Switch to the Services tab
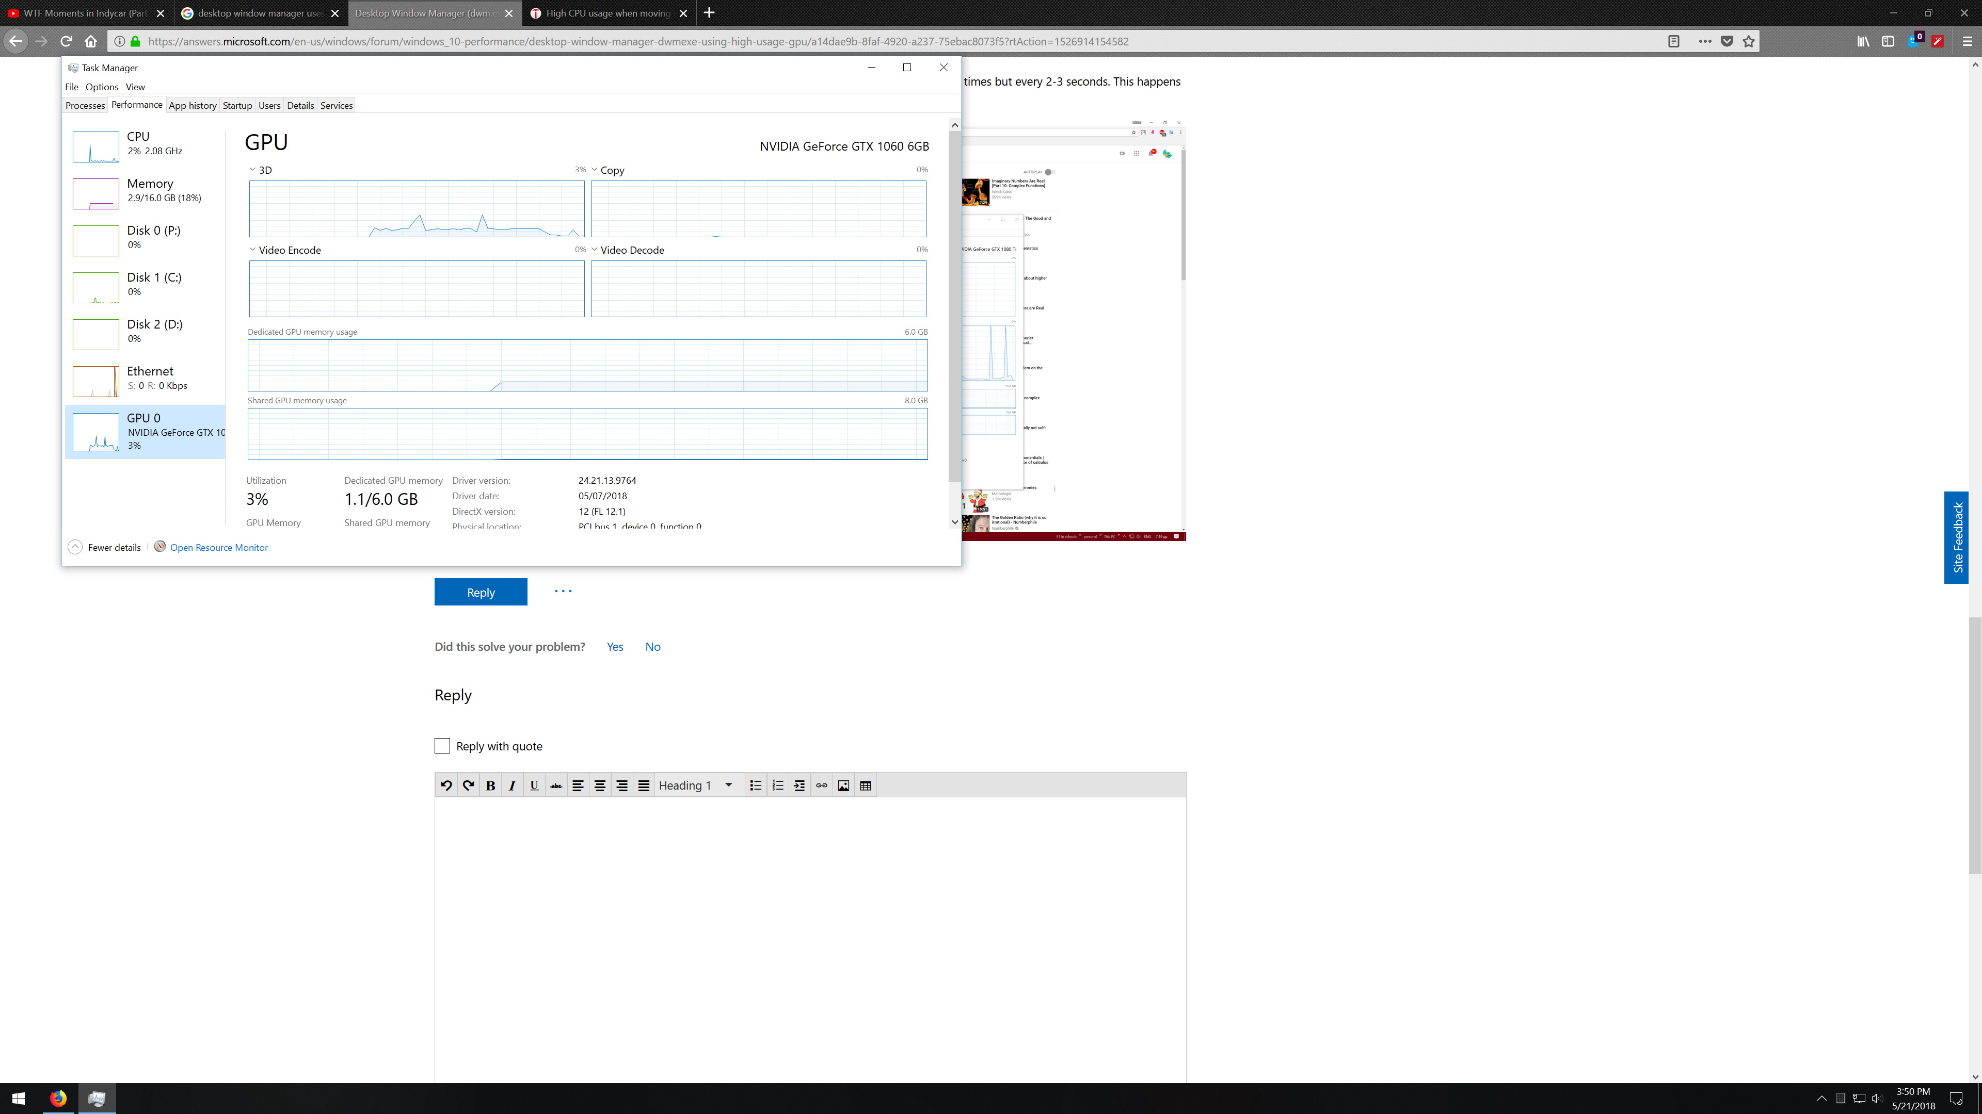The width and height of the screenshot is (1982, 1114). tap(336, 105)
